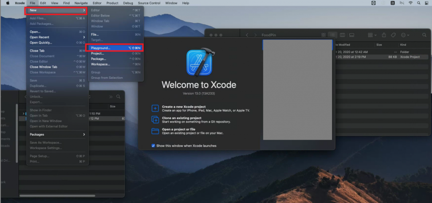Expand the Open Recent submenu

click(57, 37)
